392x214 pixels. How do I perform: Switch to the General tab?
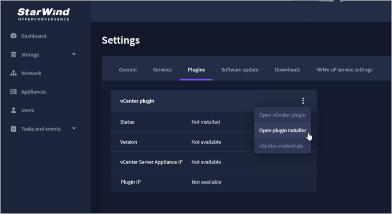tap(128, 70)
